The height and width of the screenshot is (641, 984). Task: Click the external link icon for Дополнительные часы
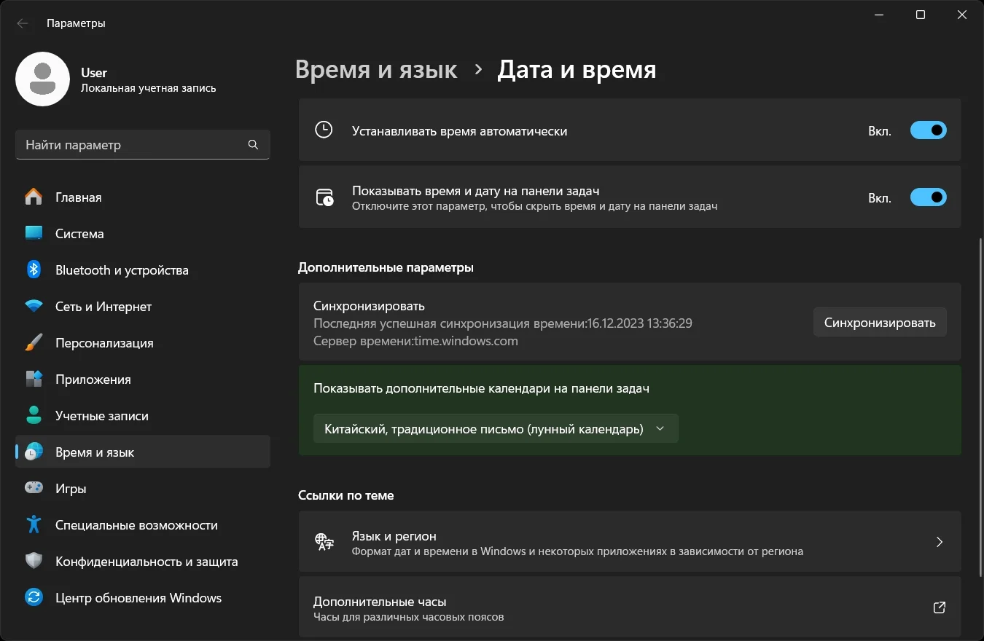[940, 607]
